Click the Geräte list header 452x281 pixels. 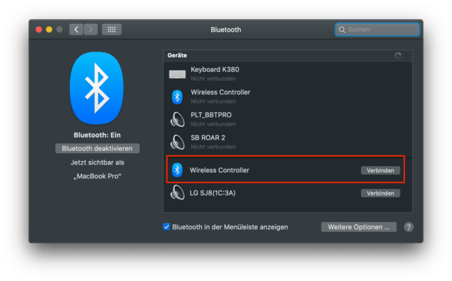point(287,56)
